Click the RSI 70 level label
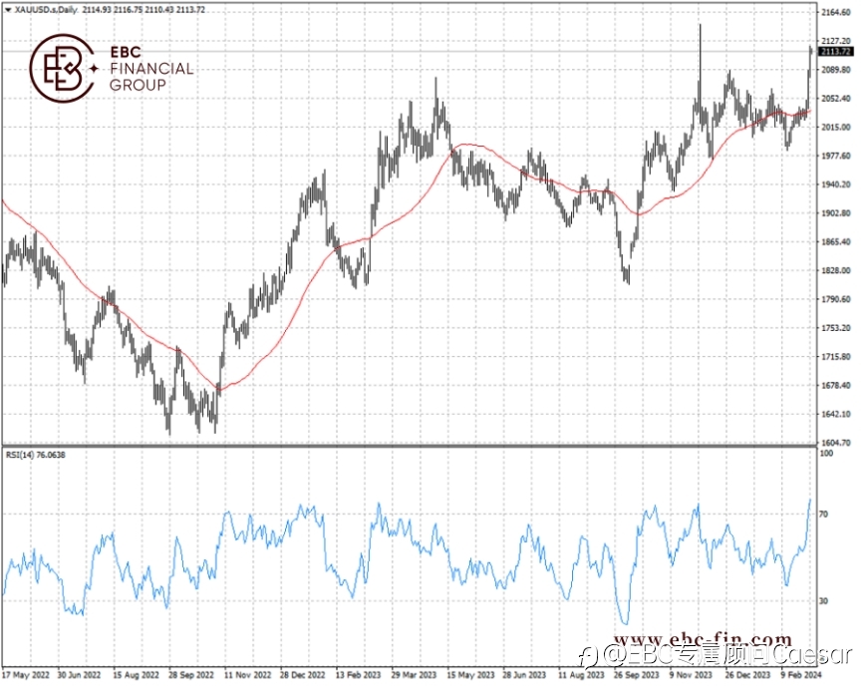The image size is (862, 698). (x=823, y=515)
